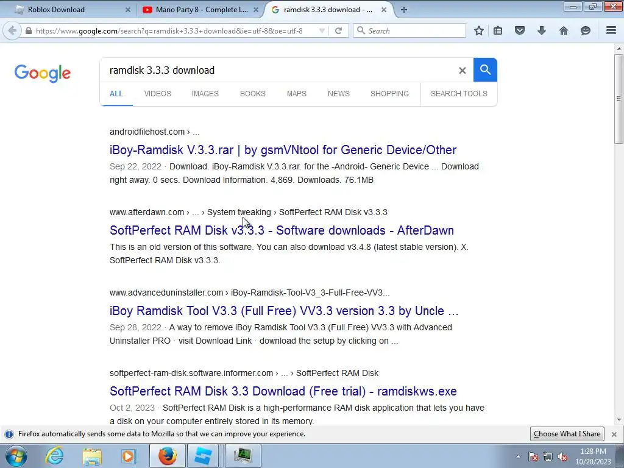Go back using the browser back arrow
This screenshot has width=624, height=468.
click(12, 30)
